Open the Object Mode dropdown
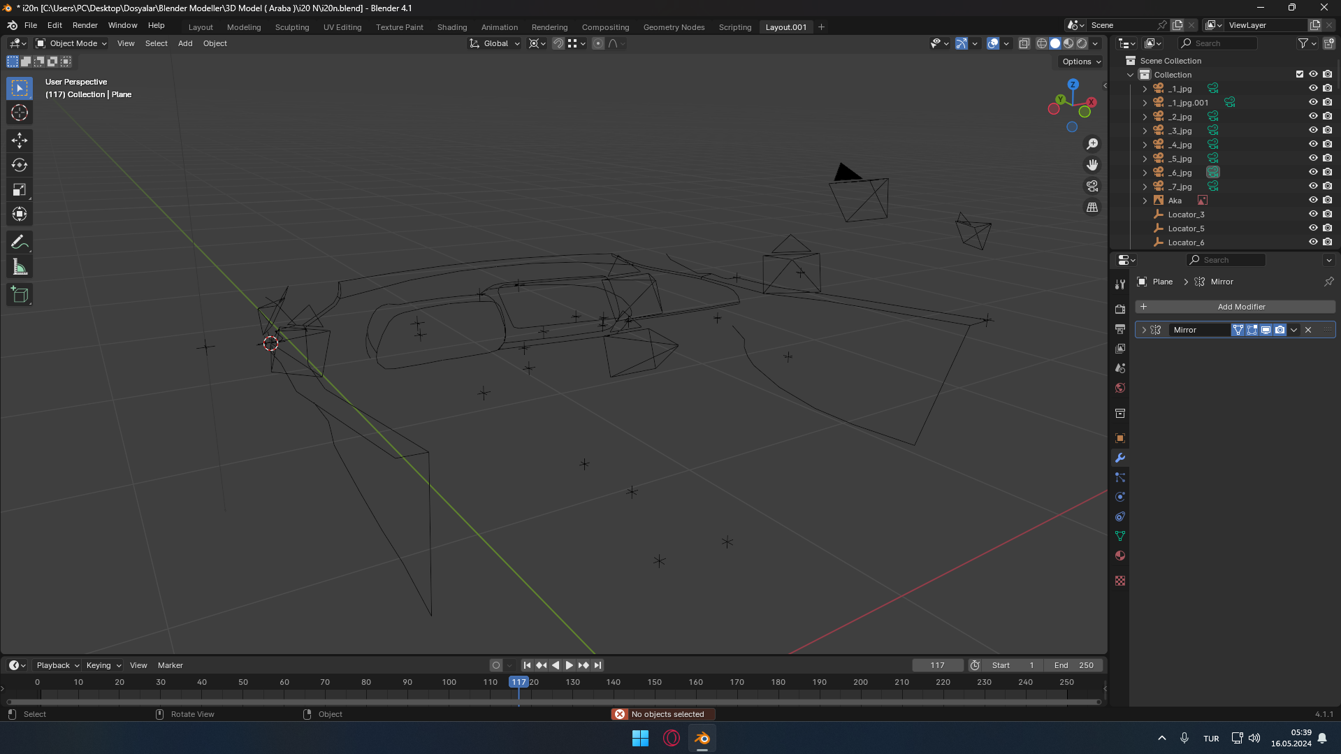 (x=71, y=43)
